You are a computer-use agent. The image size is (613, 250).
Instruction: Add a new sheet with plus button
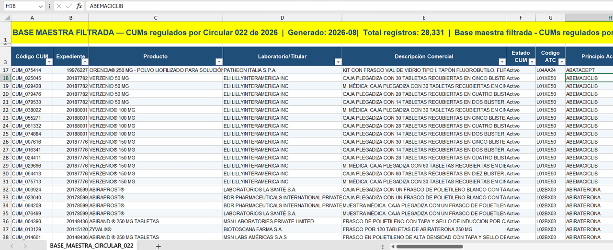159,246
